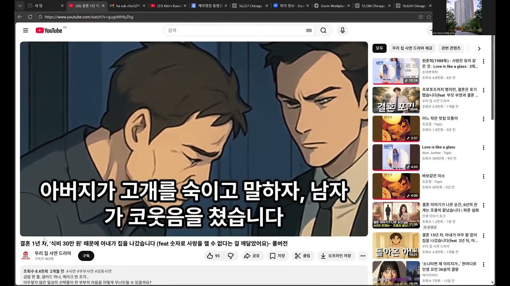Go back with browser back arrow

tap(20, 17)
